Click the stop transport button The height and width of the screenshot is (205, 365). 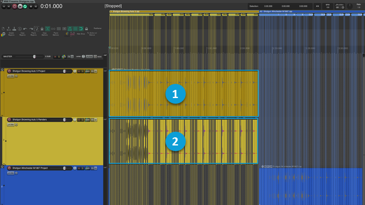30,6
